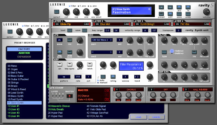Click the CANCEL button in preset browser

[156, 117]
